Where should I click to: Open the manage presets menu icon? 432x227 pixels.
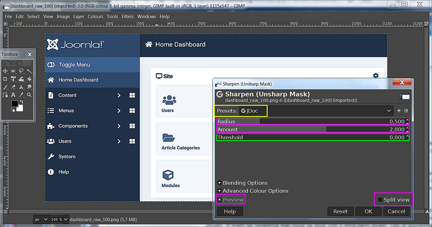(406, 111)
